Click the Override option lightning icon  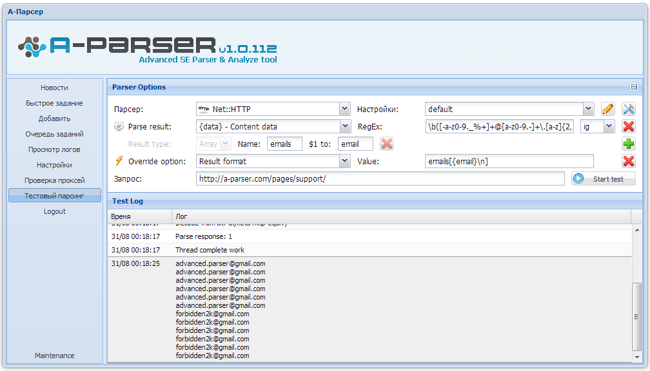(x=119, y=161)
